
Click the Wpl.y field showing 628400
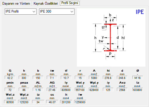coord(94,90)
